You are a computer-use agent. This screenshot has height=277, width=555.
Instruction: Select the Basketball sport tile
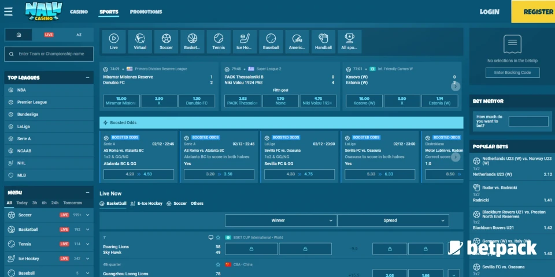click(x=192, y=42)
